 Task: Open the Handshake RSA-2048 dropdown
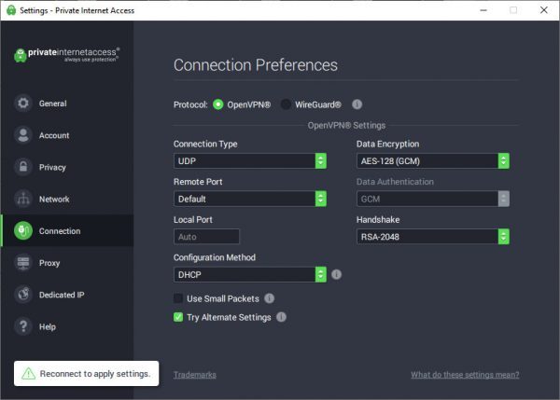pos(433,237)
